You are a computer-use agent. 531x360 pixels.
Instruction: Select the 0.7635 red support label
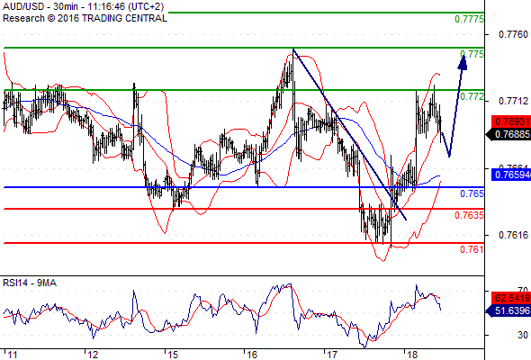pos(469,215)
